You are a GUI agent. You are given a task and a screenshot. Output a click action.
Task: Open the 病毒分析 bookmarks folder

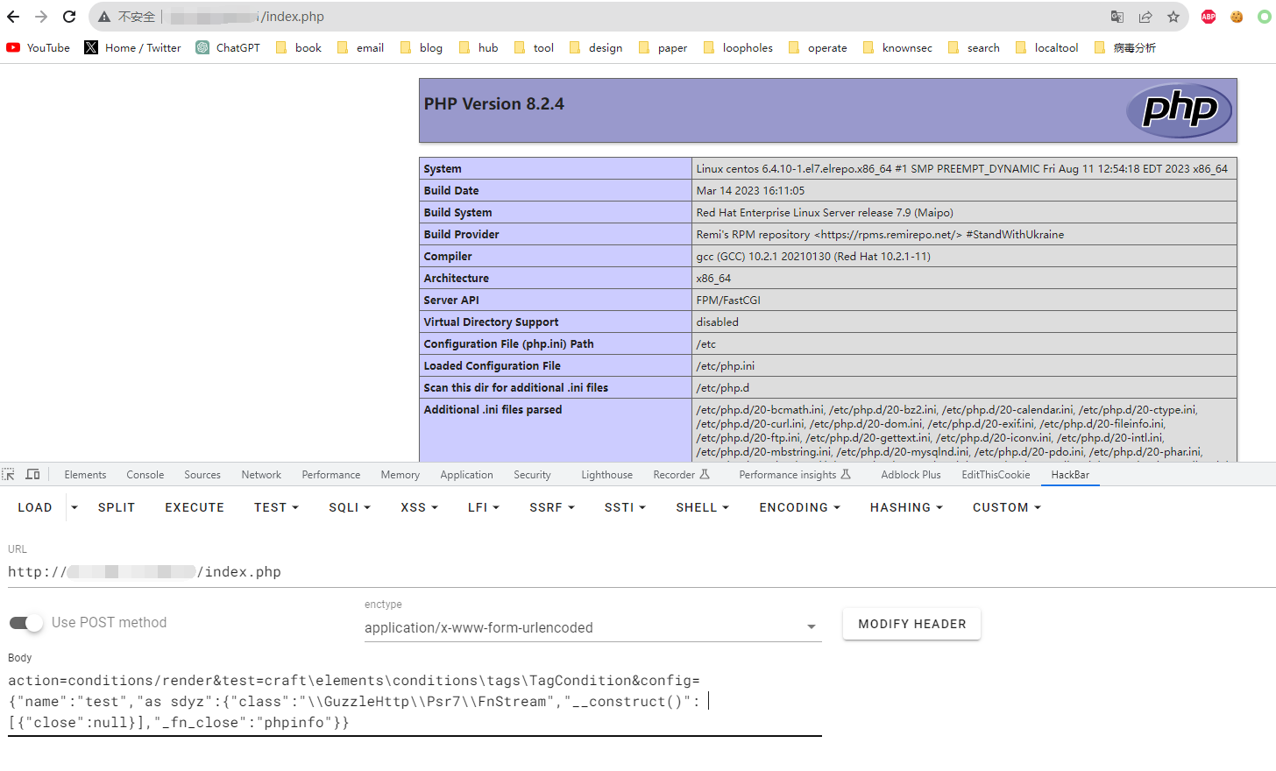coord(1125,48)
